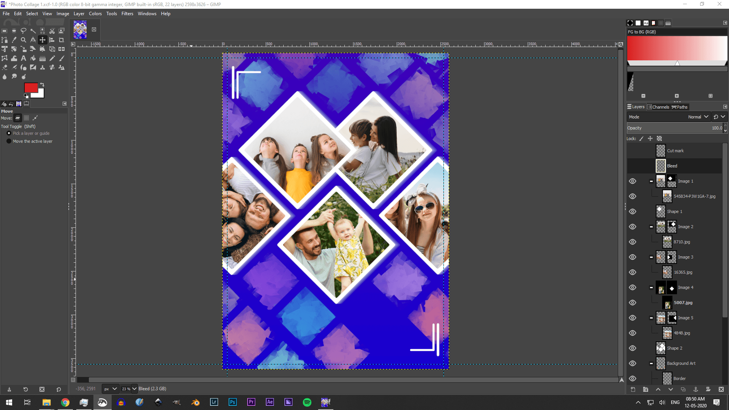Select the Fuzzy Select tool
The image size is (729, 410).
(x=33, y=31)
